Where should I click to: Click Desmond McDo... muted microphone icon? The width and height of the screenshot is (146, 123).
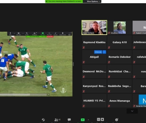click(x=84, y=77)
